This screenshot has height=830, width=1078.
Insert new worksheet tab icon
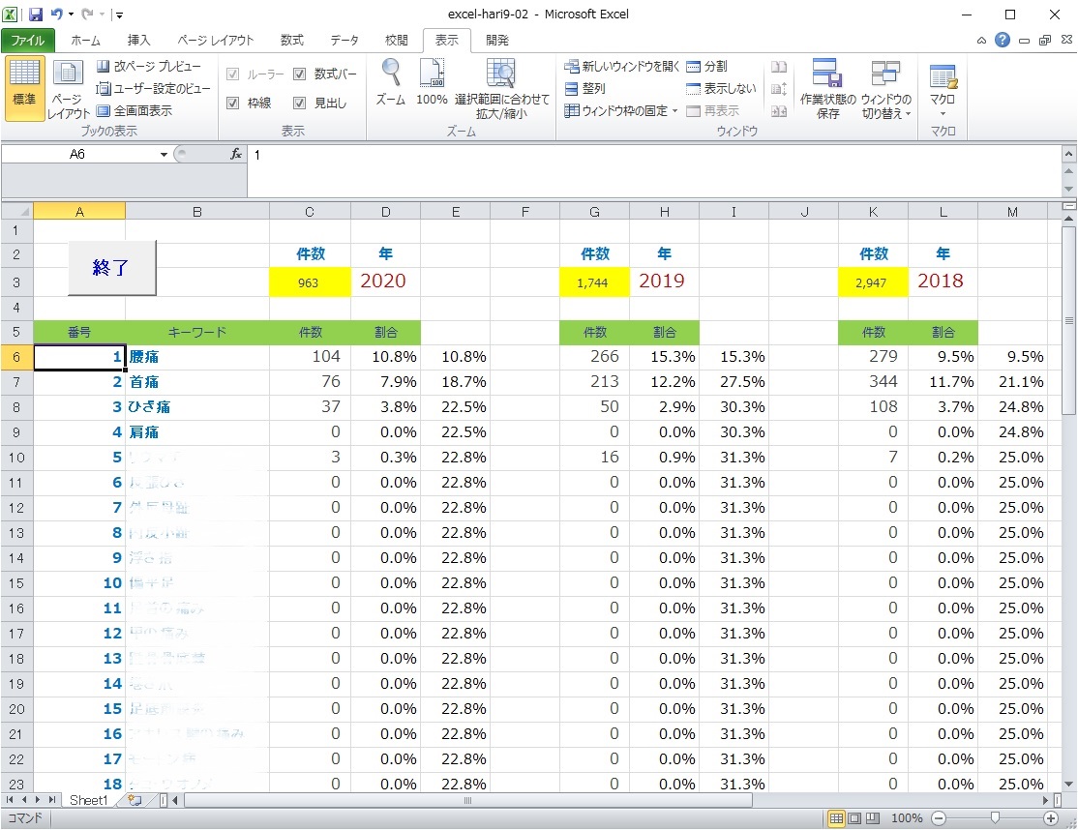(x=135, y=800)
